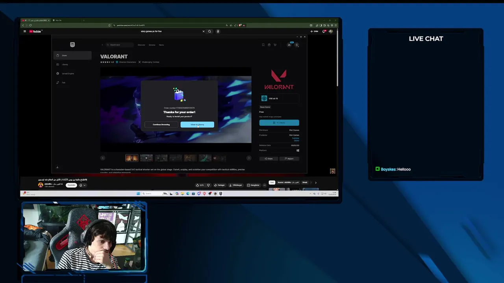The image size is (504, 283).
Task: Dislike the YouTube video
Action: tap(208, 185)
